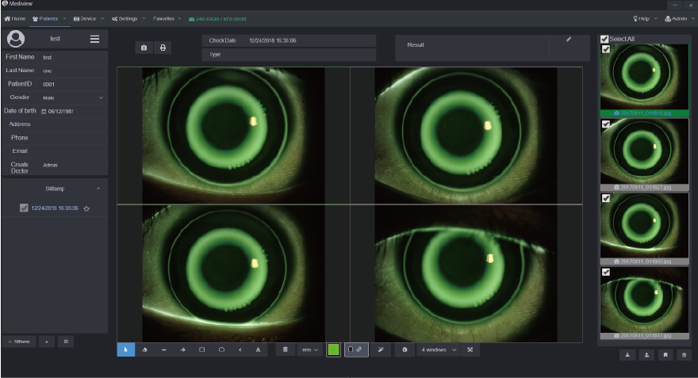
Task: Select thumbnail 20170811_011805.jpg
Action: tap(645, 228)
